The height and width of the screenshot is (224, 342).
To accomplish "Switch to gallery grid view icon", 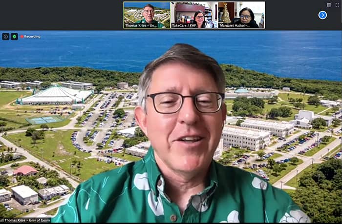I will 329,5.
